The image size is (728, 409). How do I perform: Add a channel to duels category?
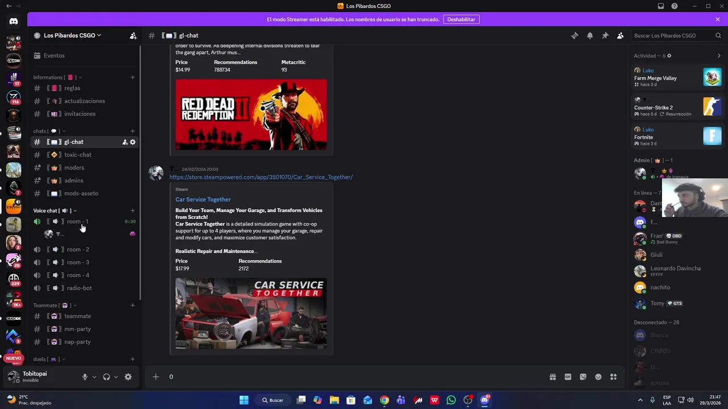(133, 359)
